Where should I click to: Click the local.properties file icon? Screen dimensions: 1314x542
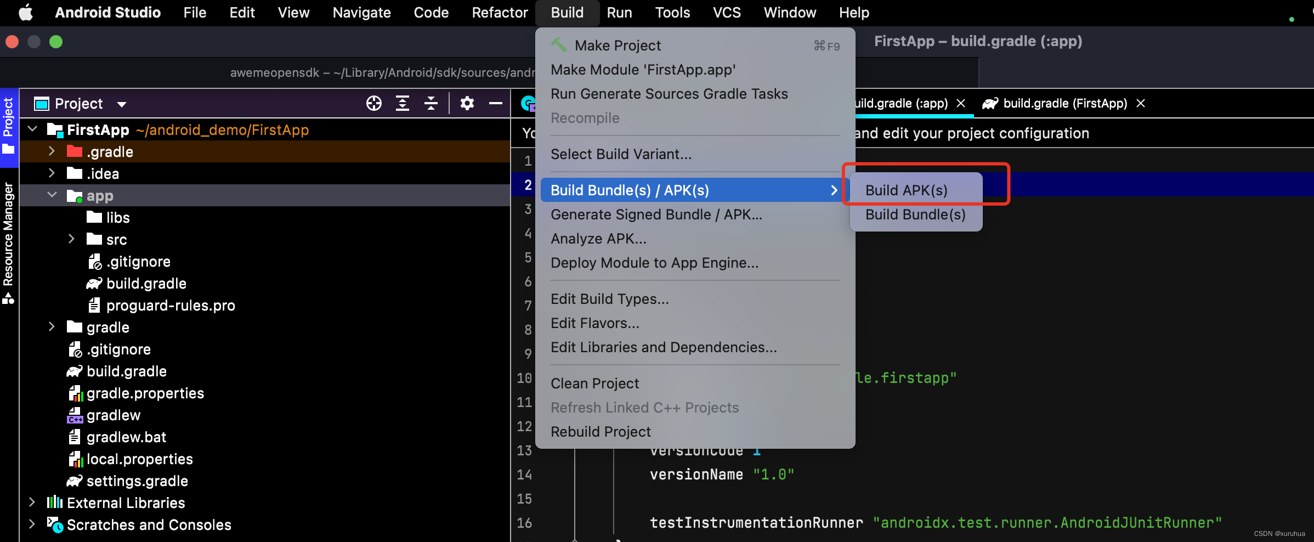75,459
